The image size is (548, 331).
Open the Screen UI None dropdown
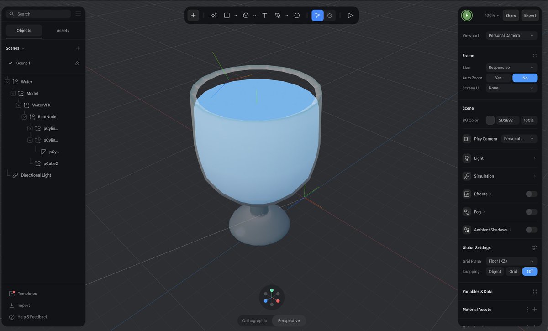coord(511,88)
